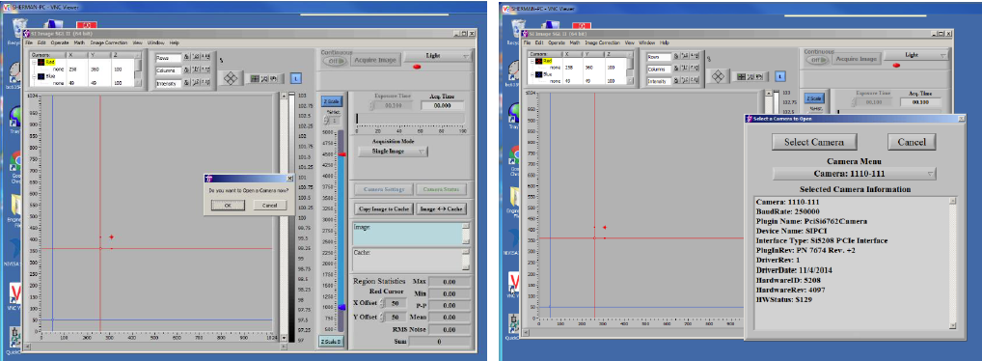
Task: Click Columns autoscale icon in left screenshot
Action: coord(196,70)
